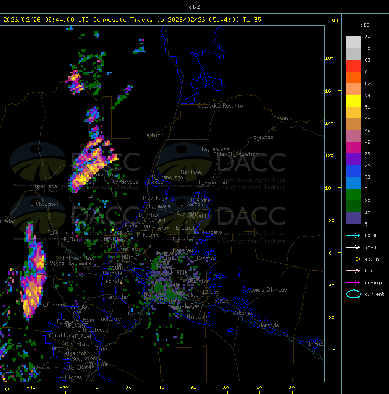Screen dimensions: 389x394
Task: Click the 'Uspallata' map label
Action: click(44, 186)
